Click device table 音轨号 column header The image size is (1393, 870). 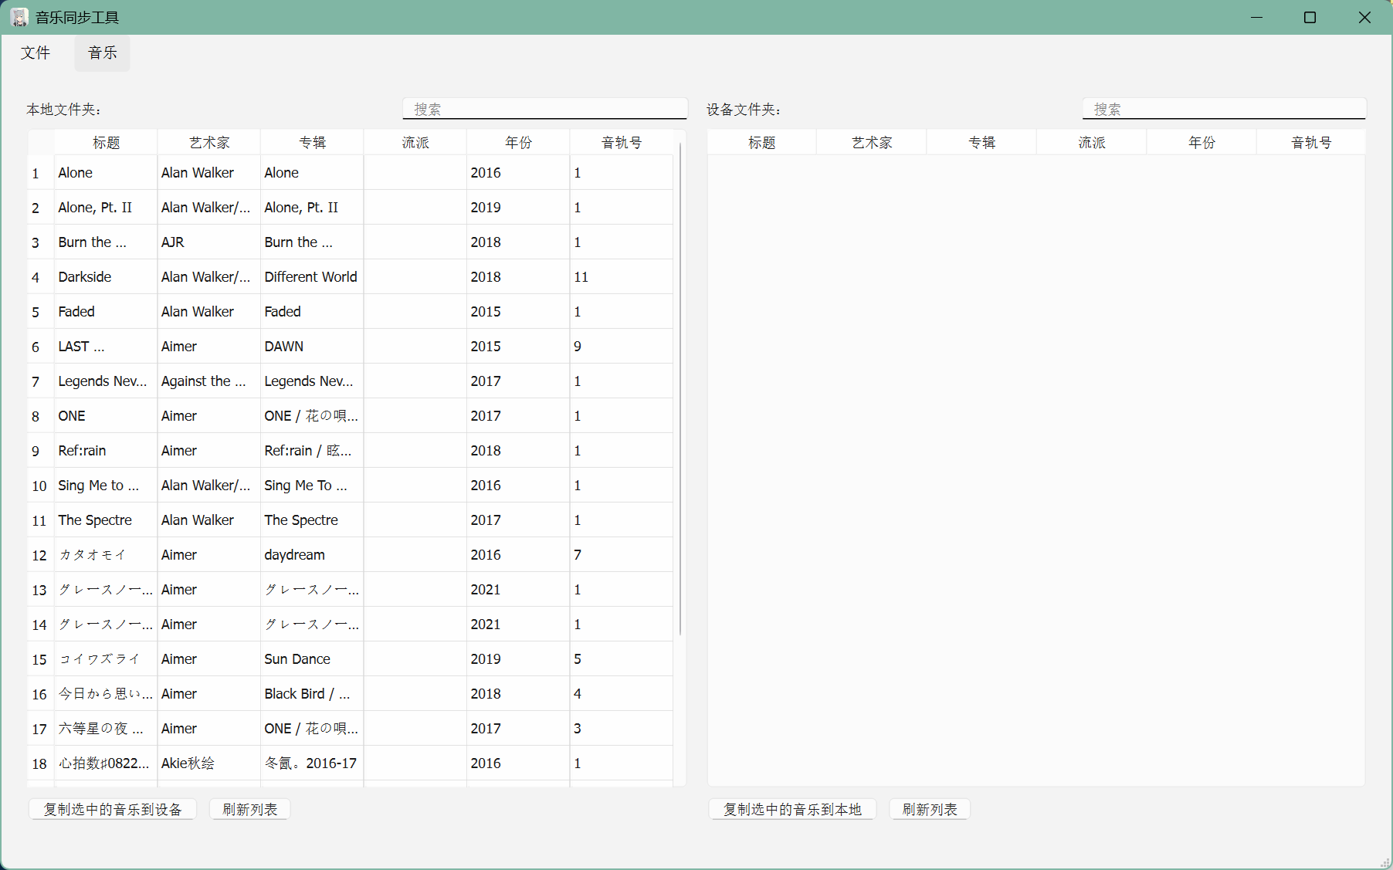coord(1311,142)
